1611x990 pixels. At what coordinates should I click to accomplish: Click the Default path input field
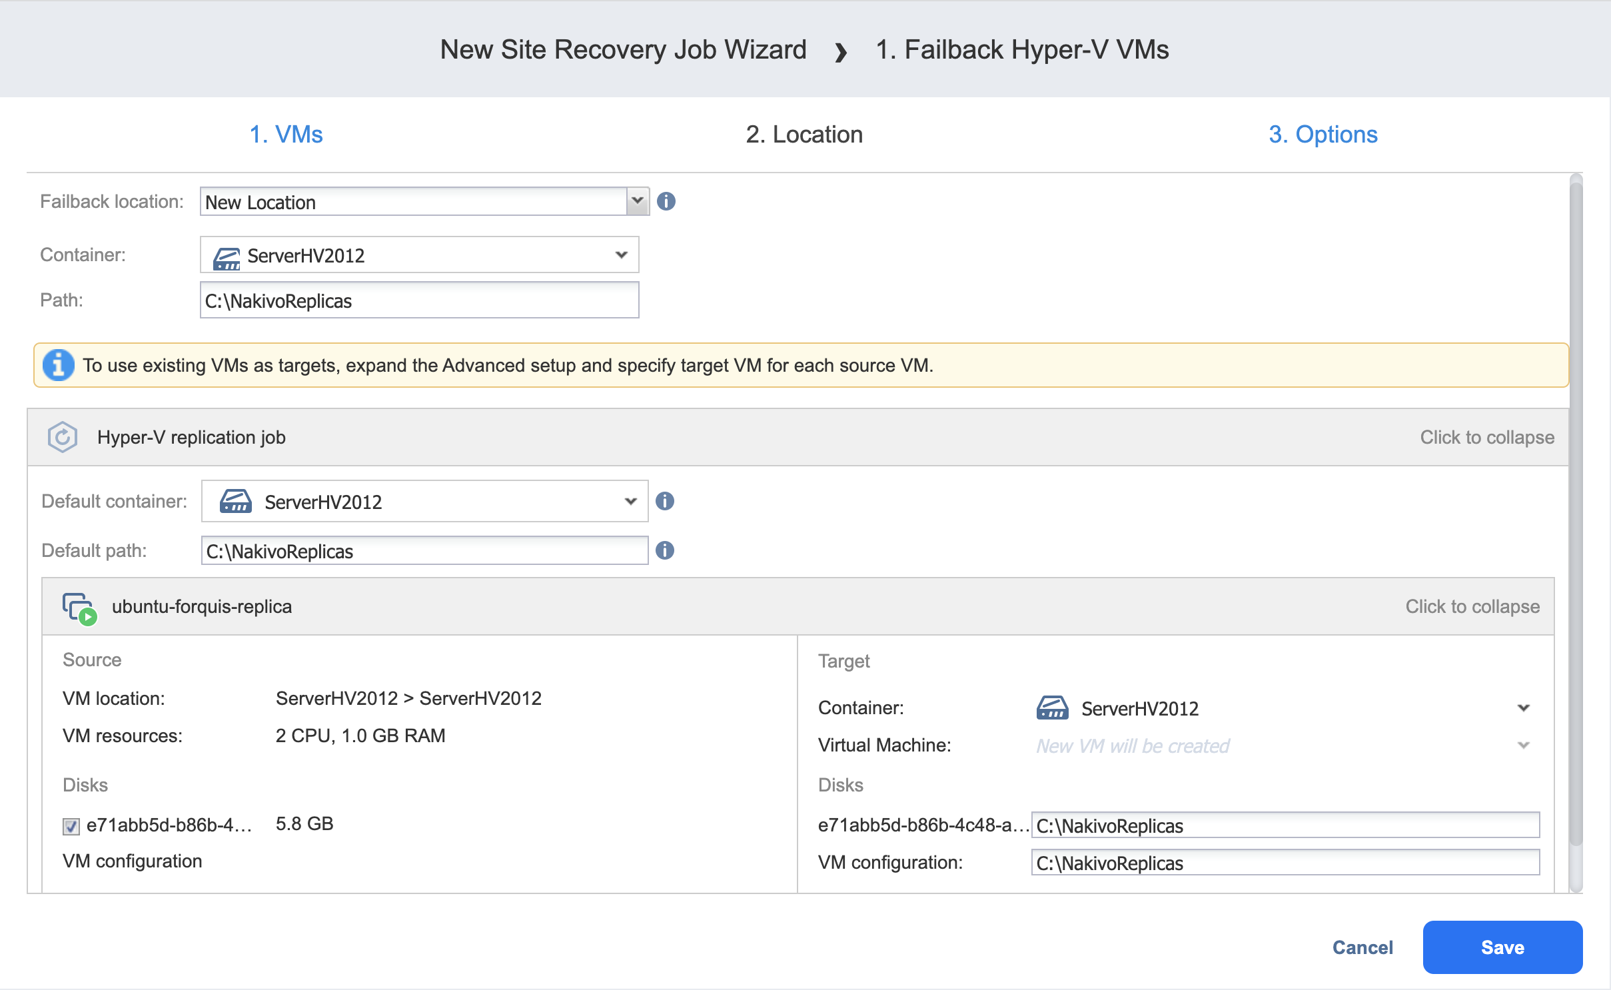click(424, 550)
